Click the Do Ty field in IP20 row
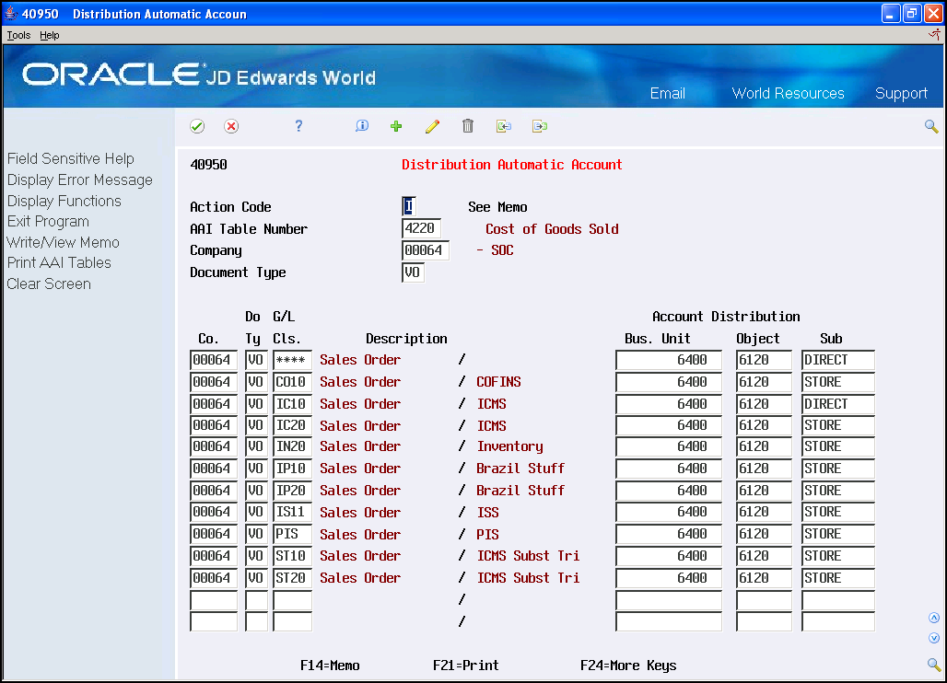This screenshot has height=683, width=947. [256, 490]
